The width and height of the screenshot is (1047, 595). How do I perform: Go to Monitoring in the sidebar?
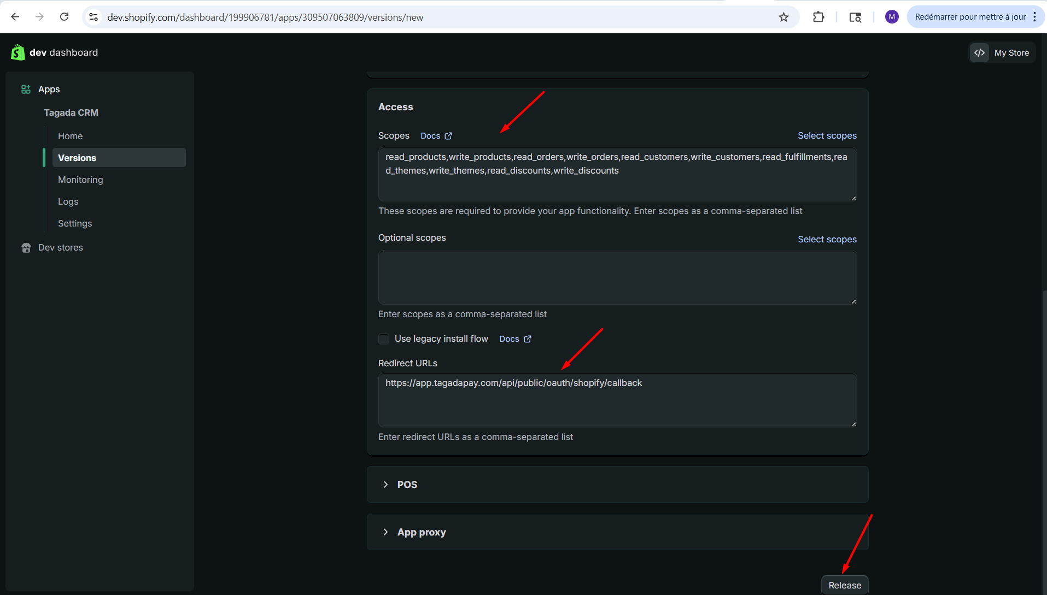[x=80, y=180]
